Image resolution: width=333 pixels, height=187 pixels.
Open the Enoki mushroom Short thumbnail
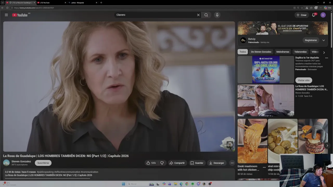pyautogui.click(x=252, y=141)
